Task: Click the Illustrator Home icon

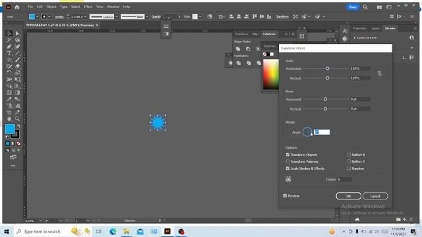Action: 17,7
